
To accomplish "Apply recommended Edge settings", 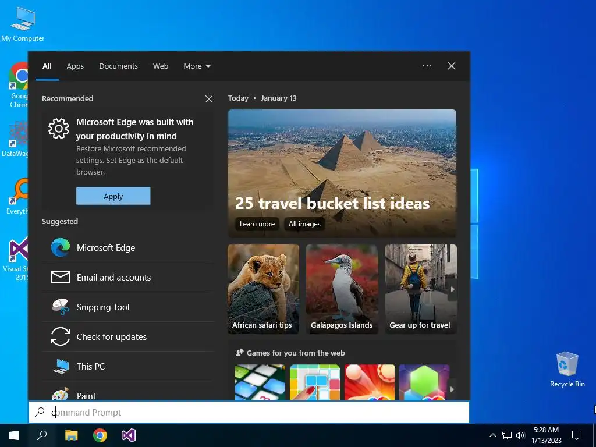I will [113, 196].
